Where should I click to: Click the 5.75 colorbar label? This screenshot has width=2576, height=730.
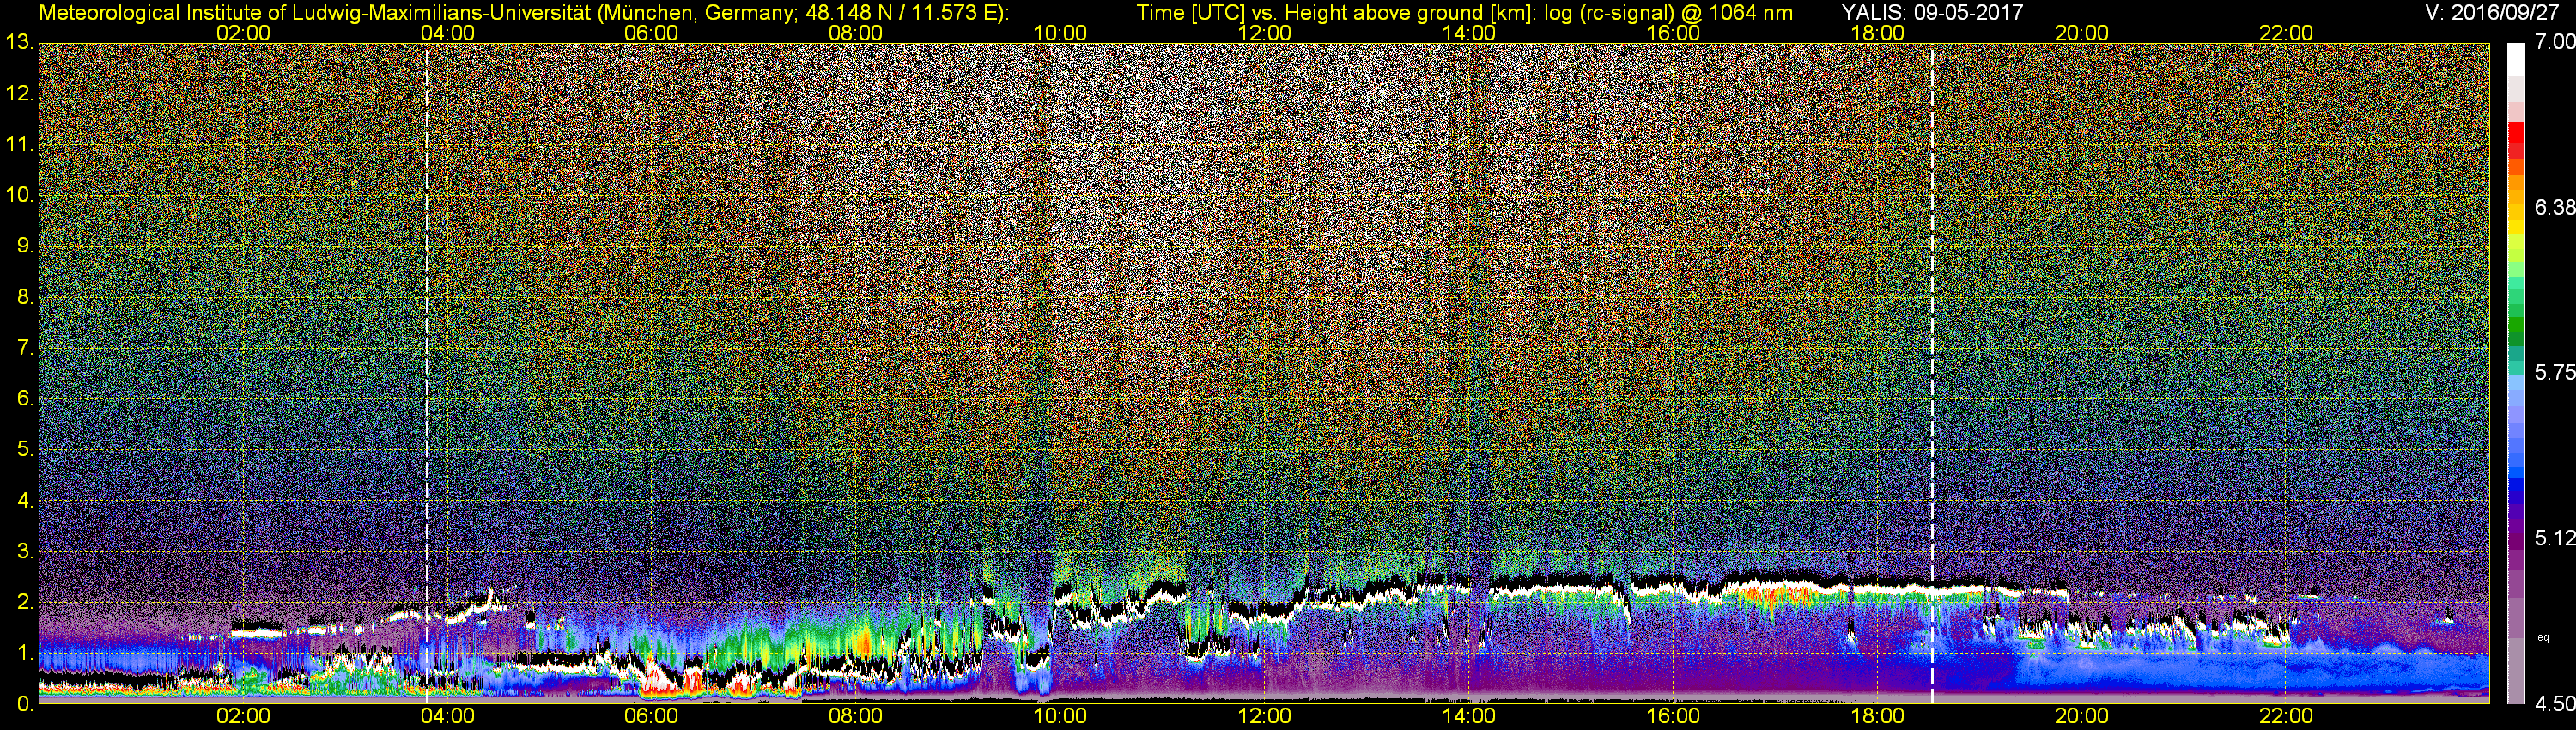[x=2555, y=373]
